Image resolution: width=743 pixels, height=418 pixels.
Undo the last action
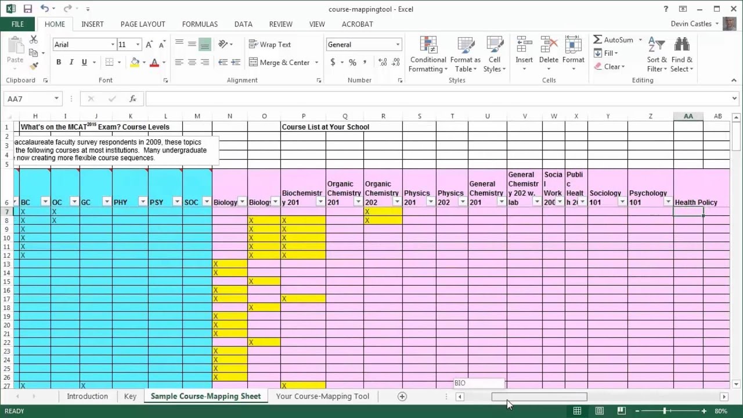44,9
